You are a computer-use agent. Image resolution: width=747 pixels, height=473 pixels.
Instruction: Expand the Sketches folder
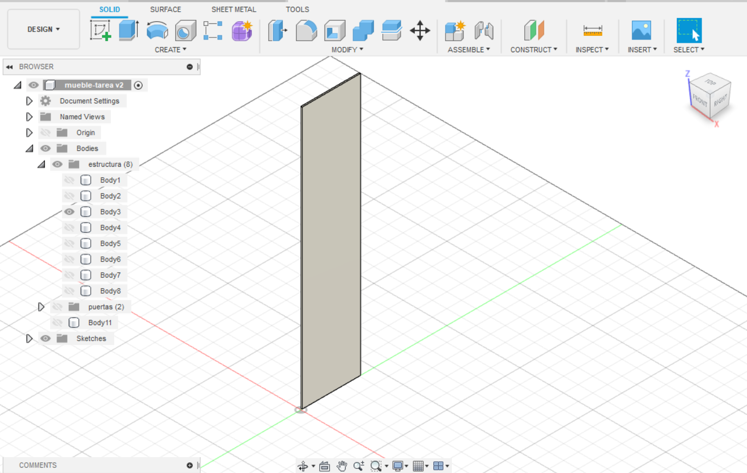[30, 338]
